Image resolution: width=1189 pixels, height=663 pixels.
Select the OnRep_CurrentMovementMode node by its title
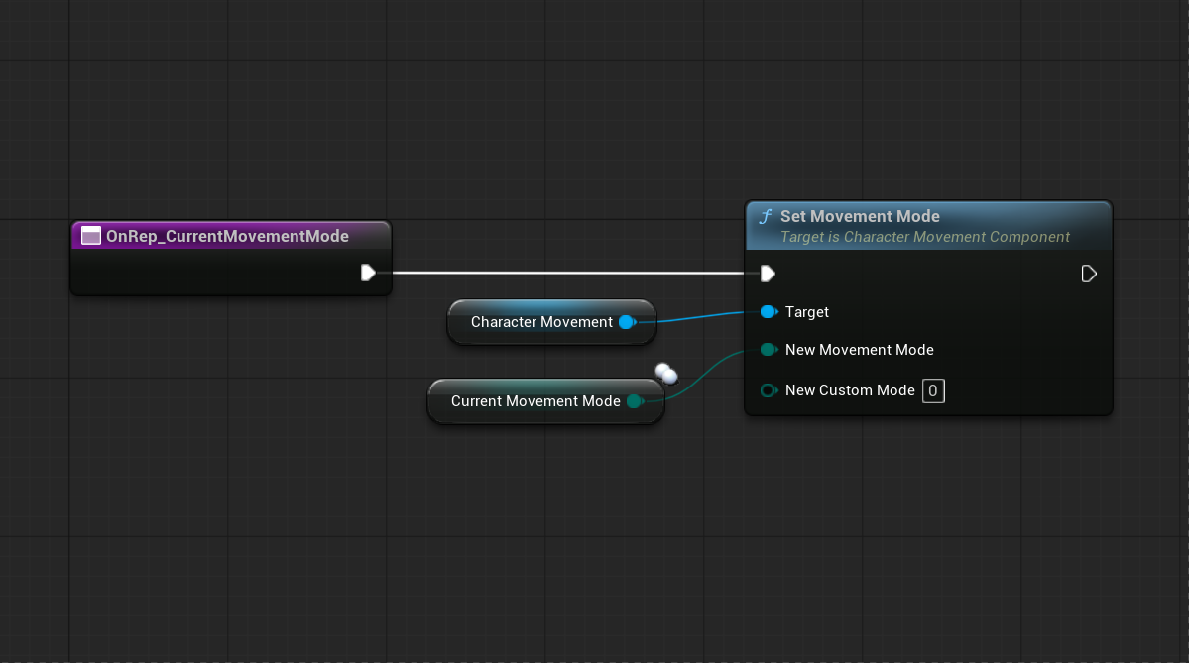[227, 236]
